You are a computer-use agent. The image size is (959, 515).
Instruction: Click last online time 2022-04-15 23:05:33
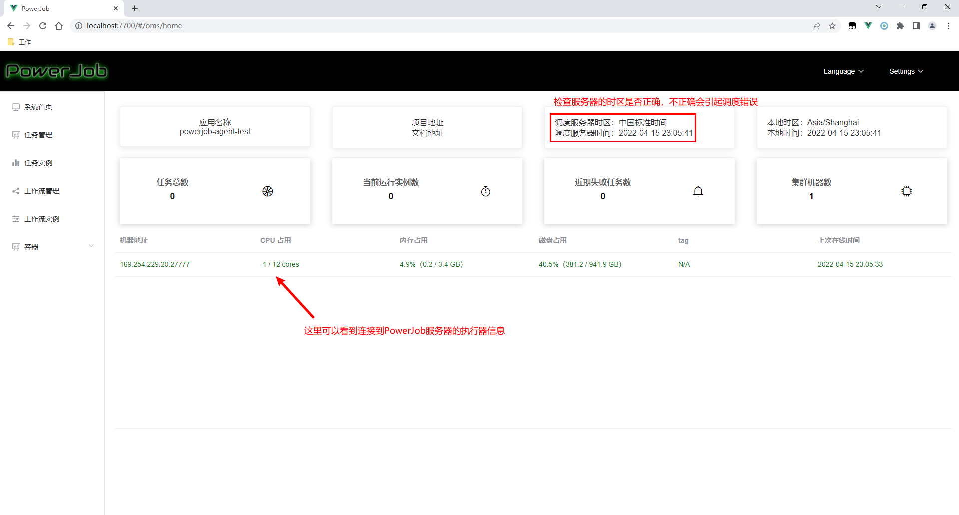[850, 264]
